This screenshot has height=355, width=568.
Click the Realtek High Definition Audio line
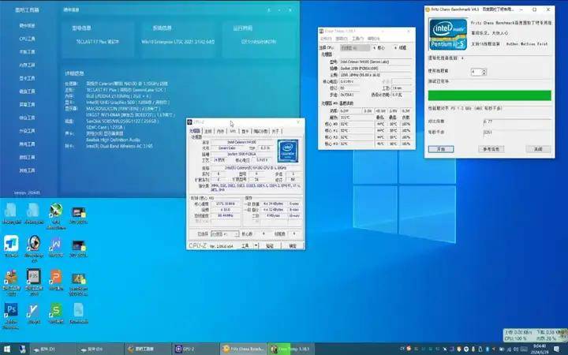[113, 140]
